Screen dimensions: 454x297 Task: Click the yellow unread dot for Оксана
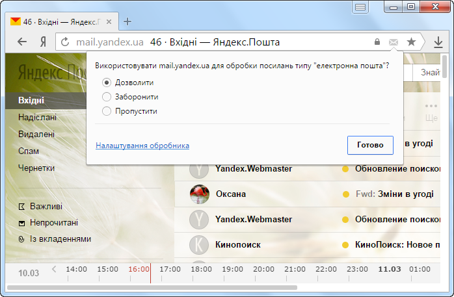[x=346, y=194]
